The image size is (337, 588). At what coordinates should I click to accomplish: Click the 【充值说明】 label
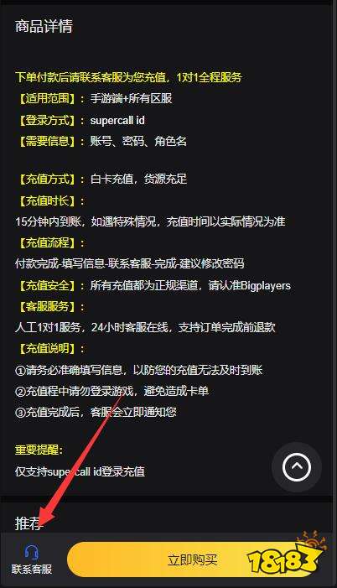48,349
